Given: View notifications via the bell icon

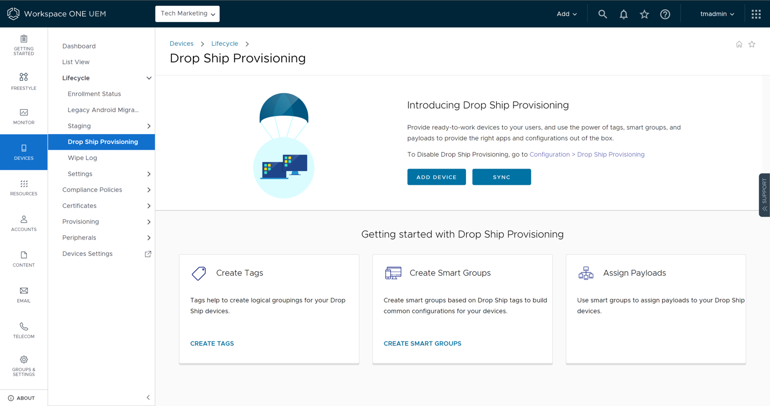Looking at the screenshot, I should 623,14.
